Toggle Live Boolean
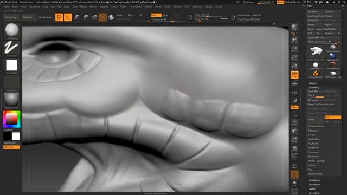The width and height of the screenshot is (347, 195). (x=44, y=17)
